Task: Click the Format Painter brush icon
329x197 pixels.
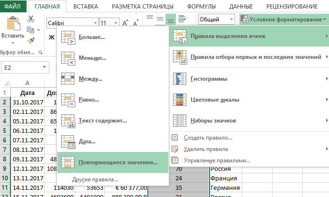Action: pyautogui.click(x=31, y=40)
